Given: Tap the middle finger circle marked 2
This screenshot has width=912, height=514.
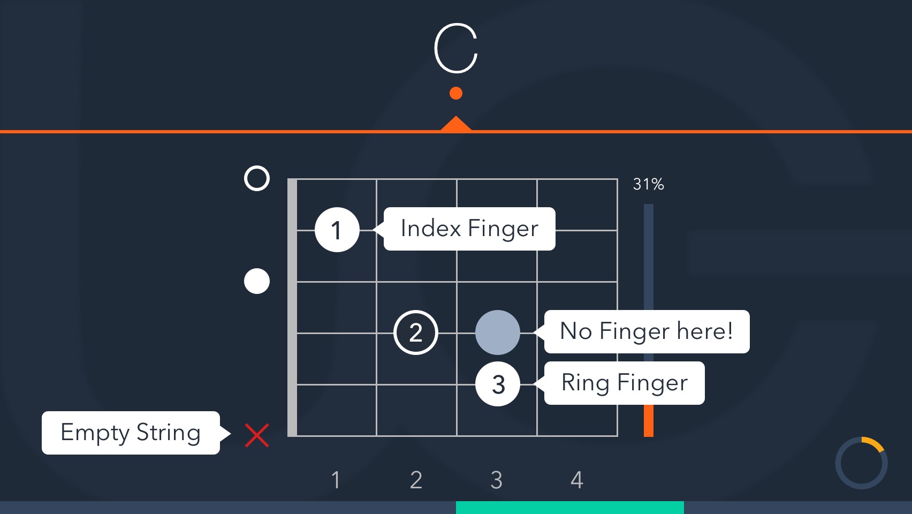Looking at the screenshot, I should [416, 332].
